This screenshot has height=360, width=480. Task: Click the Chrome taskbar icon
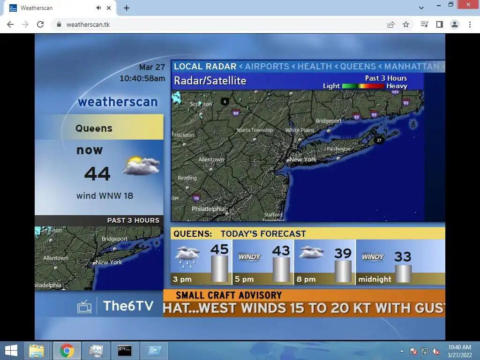click(67, 351)
